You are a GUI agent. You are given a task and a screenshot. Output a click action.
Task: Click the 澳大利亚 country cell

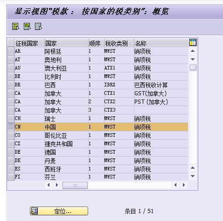point(66,68)
